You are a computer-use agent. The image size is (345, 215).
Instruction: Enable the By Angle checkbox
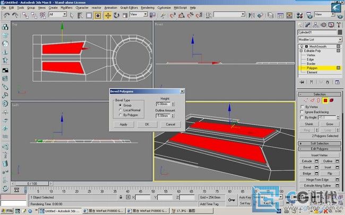click(x=302, y=117)
